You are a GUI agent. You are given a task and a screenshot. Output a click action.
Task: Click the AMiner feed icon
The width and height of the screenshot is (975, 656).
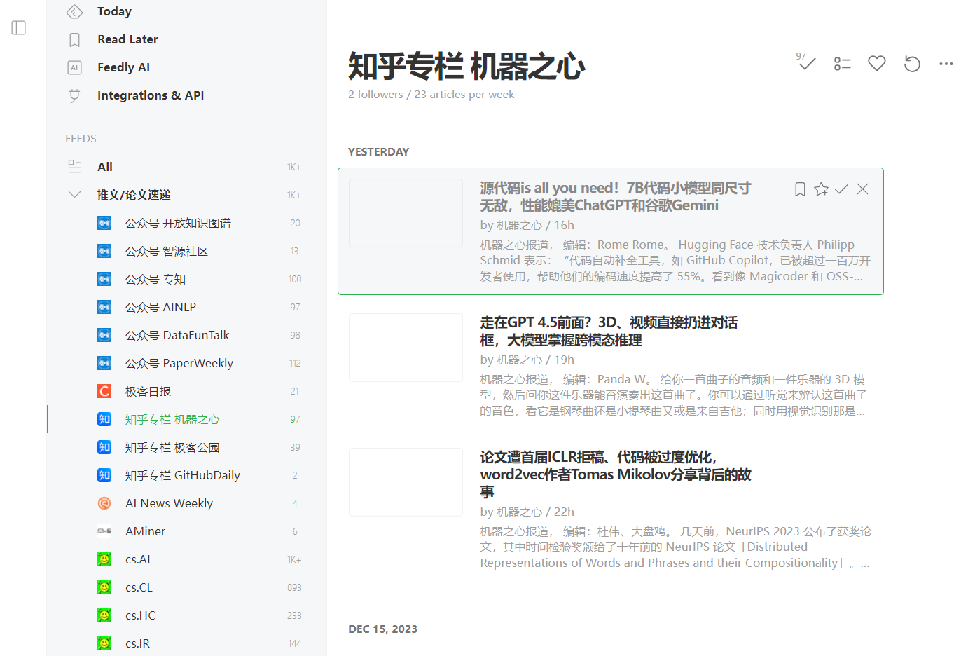pos(104,531)
